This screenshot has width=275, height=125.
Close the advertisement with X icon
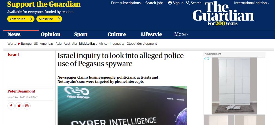[205, 59]
